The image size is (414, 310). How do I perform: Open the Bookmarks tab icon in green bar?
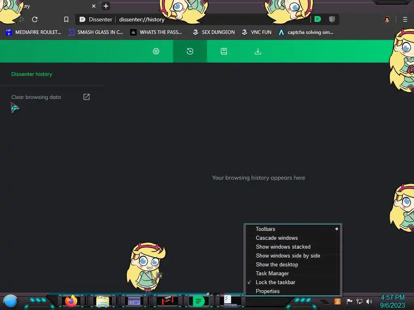224,51
